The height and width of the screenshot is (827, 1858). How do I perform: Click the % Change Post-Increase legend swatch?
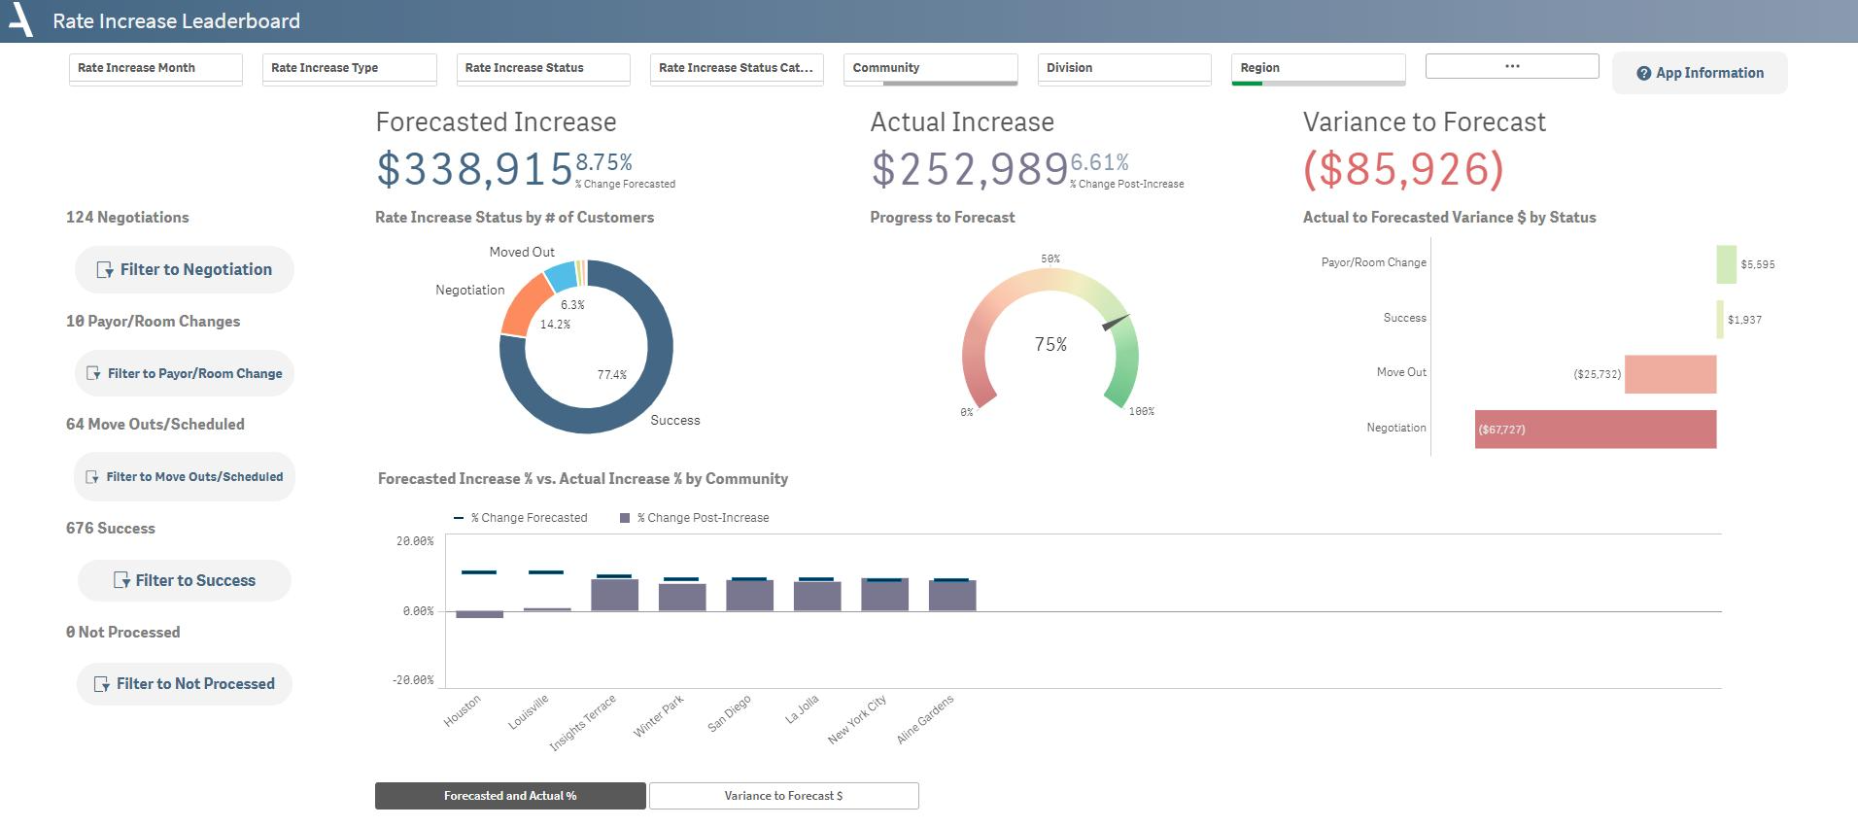[625, 518]
